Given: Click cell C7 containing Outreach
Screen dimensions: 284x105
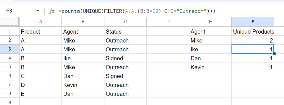Looking at the screenshot, I should (x=125, y=84).
